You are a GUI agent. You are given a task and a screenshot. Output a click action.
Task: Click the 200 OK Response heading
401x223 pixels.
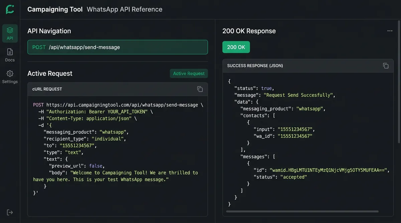249,31
